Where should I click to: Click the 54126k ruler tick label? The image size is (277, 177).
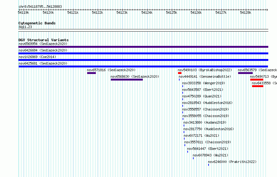(196, 12)
